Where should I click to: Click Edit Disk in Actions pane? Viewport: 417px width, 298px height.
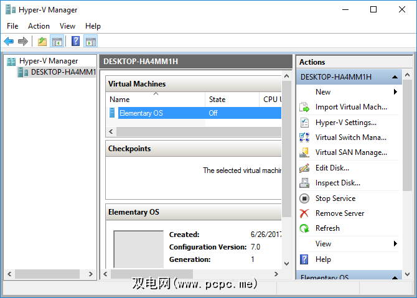point(332,168)
